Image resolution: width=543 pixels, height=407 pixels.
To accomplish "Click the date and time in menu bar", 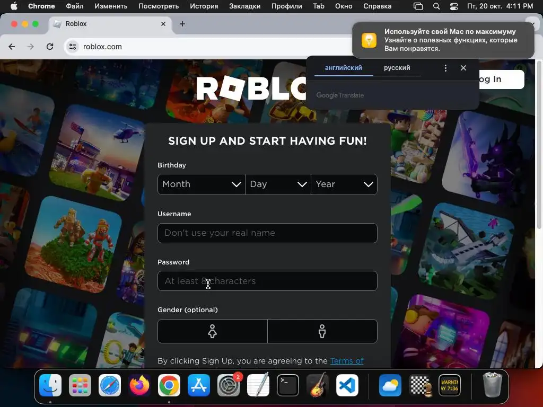I will [x=500, y=6].
